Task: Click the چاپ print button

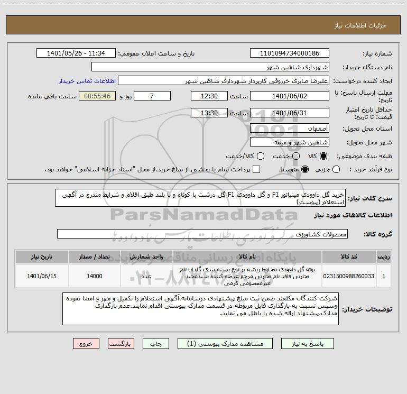Action: click(156, 344)
